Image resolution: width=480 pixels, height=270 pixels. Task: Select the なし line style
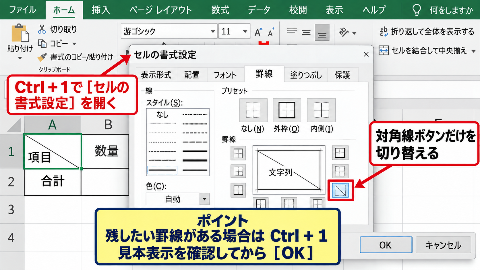(162, 115)
